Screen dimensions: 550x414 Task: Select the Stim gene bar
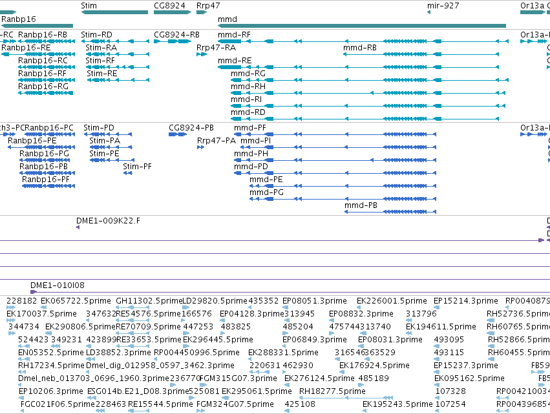(114, 12)
